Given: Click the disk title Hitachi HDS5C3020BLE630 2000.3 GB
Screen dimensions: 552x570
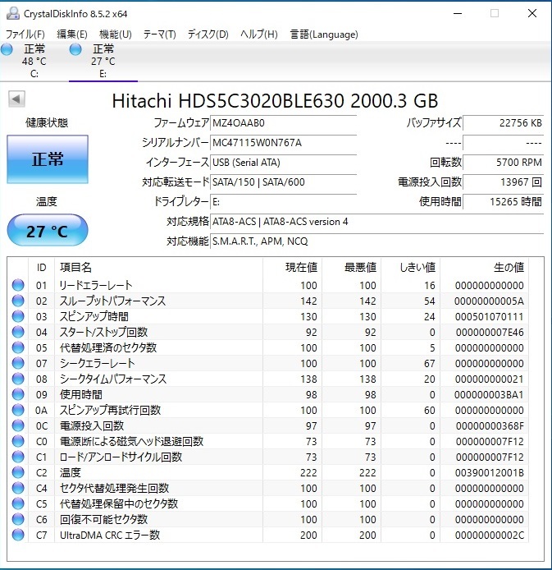Looking at the screenshot, I should point(275,101).
